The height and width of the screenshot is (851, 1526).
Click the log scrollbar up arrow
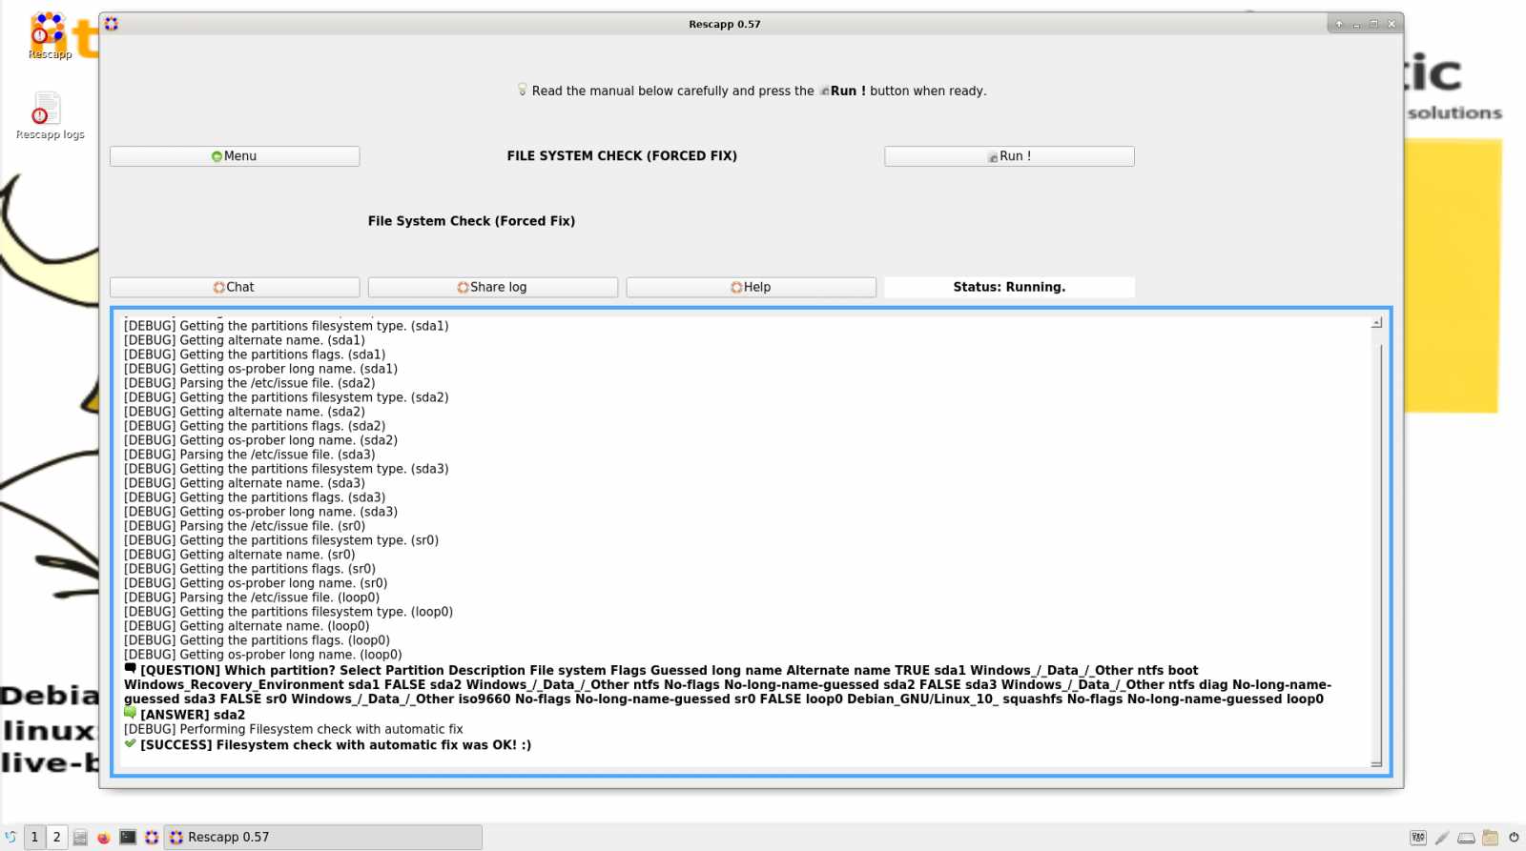(x=1376, y=323)
